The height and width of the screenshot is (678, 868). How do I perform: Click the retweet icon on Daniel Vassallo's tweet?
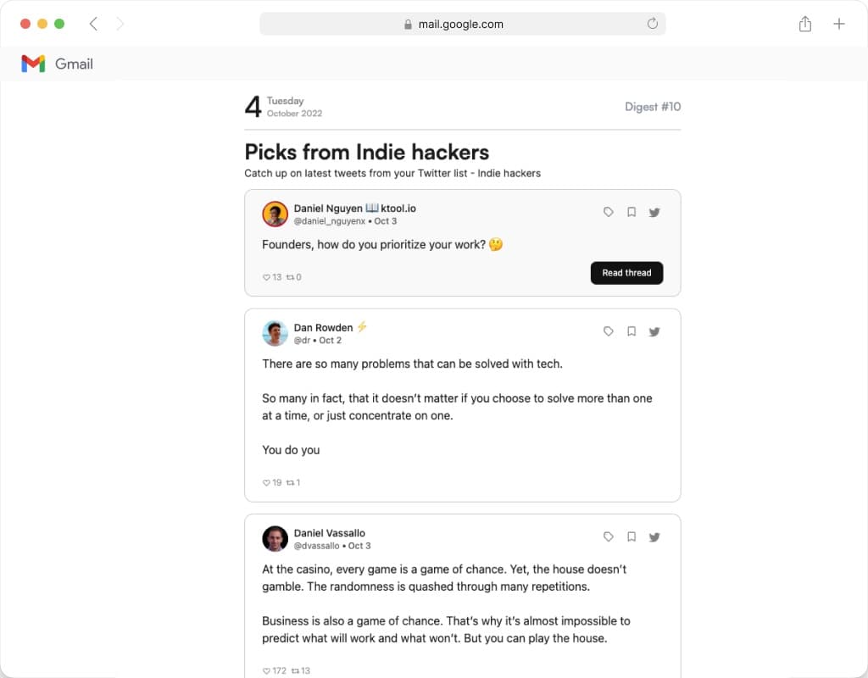click(x=295, y=671)
